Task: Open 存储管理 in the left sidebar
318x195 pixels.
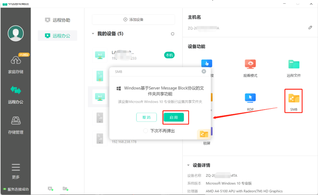Action: (15, 125)
